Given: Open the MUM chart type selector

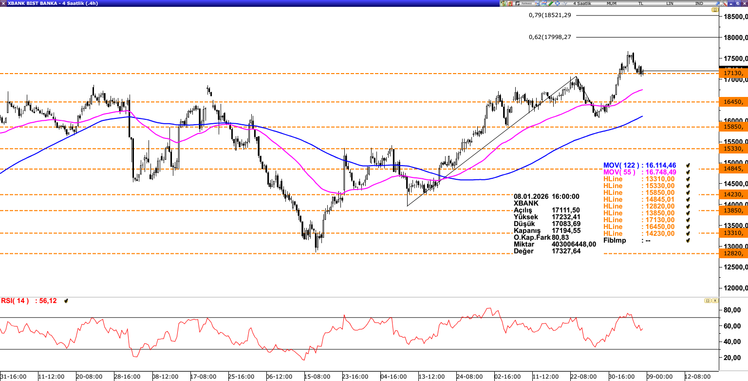Looking at the screenshot, I should (612, 3).
